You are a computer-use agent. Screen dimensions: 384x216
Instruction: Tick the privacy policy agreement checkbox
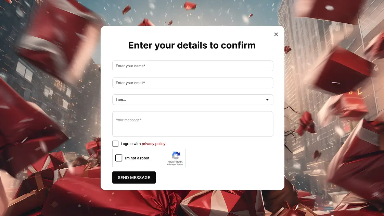click(x=115, y=144)
